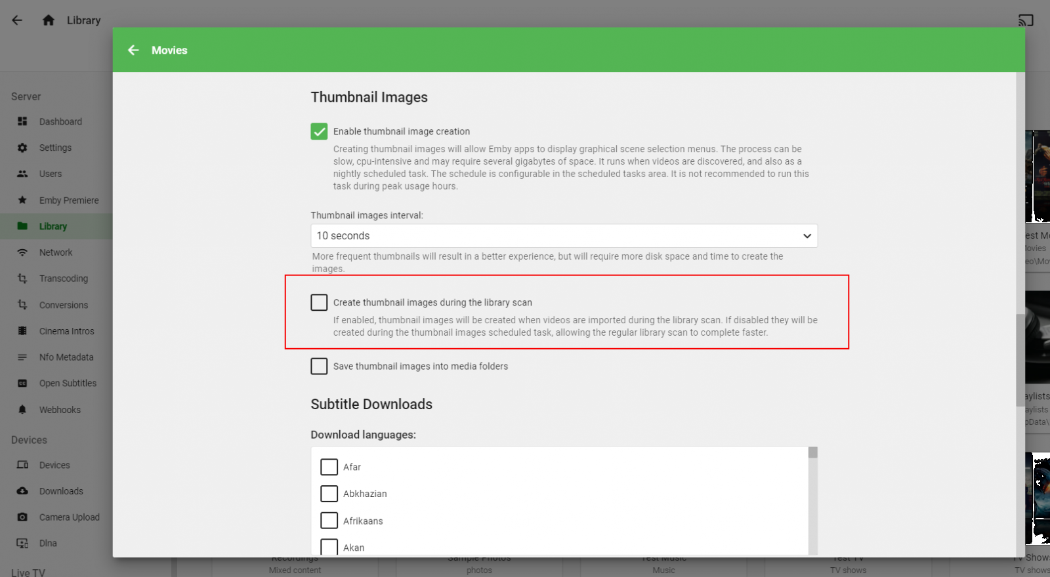Click the Camera Upload camera icon
The image size is (1050, 577).
[x=22, y=517]
